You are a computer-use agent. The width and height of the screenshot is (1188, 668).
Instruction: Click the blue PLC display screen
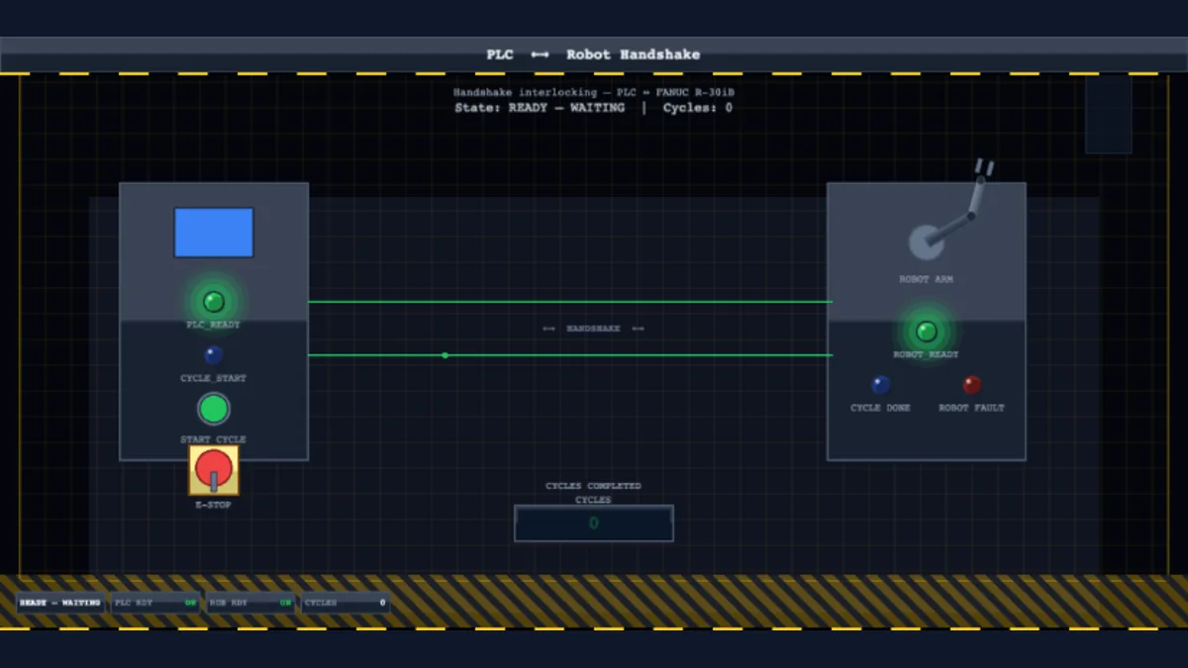tap(214, 233)
